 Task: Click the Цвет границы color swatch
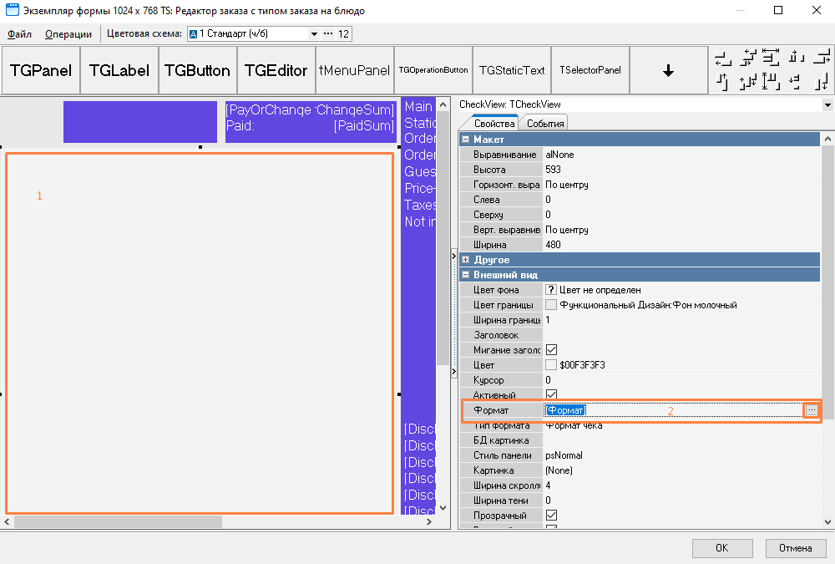pos(551,305)
